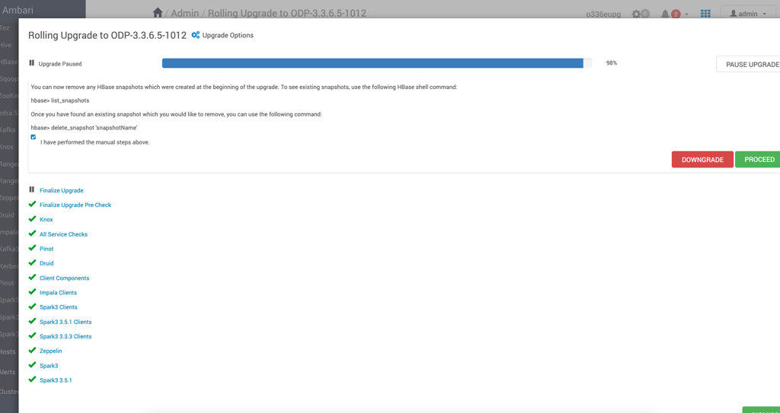The width and height of the screenshot is (780, 413).
Task: Expand the Finalize Upgrade group
Action: 61,190
